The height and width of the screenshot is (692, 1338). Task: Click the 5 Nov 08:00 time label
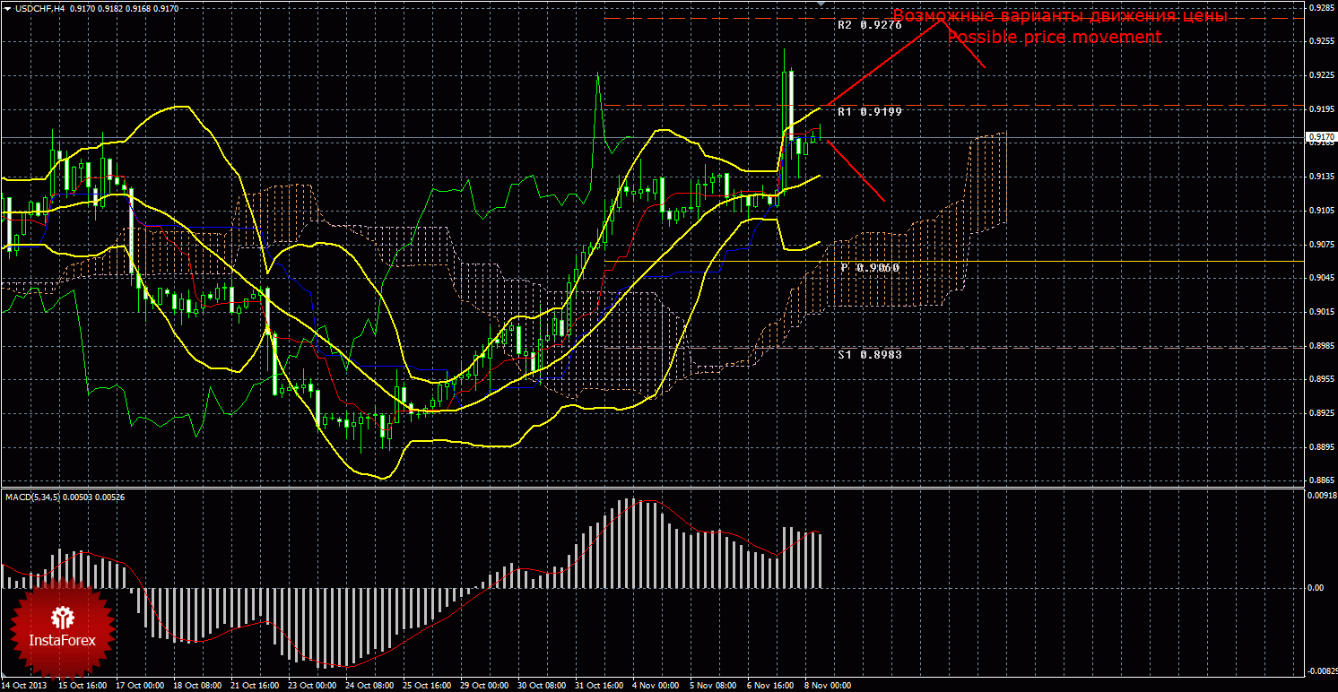coord(714,686)
